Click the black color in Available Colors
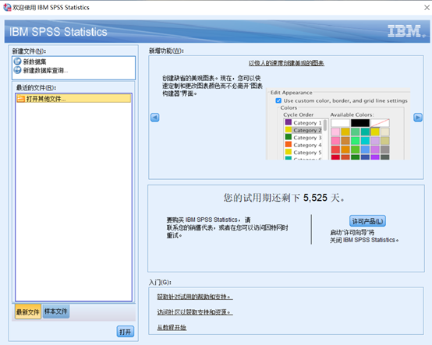 [x=360, y=123]
